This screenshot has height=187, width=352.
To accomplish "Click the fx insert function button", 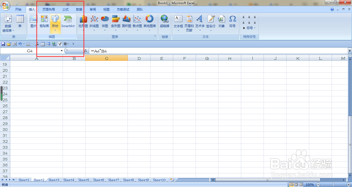I will pyautogui.click(x=86, y=51).
